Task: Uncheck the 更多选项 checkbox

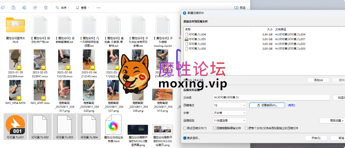Action: point(185,138)
